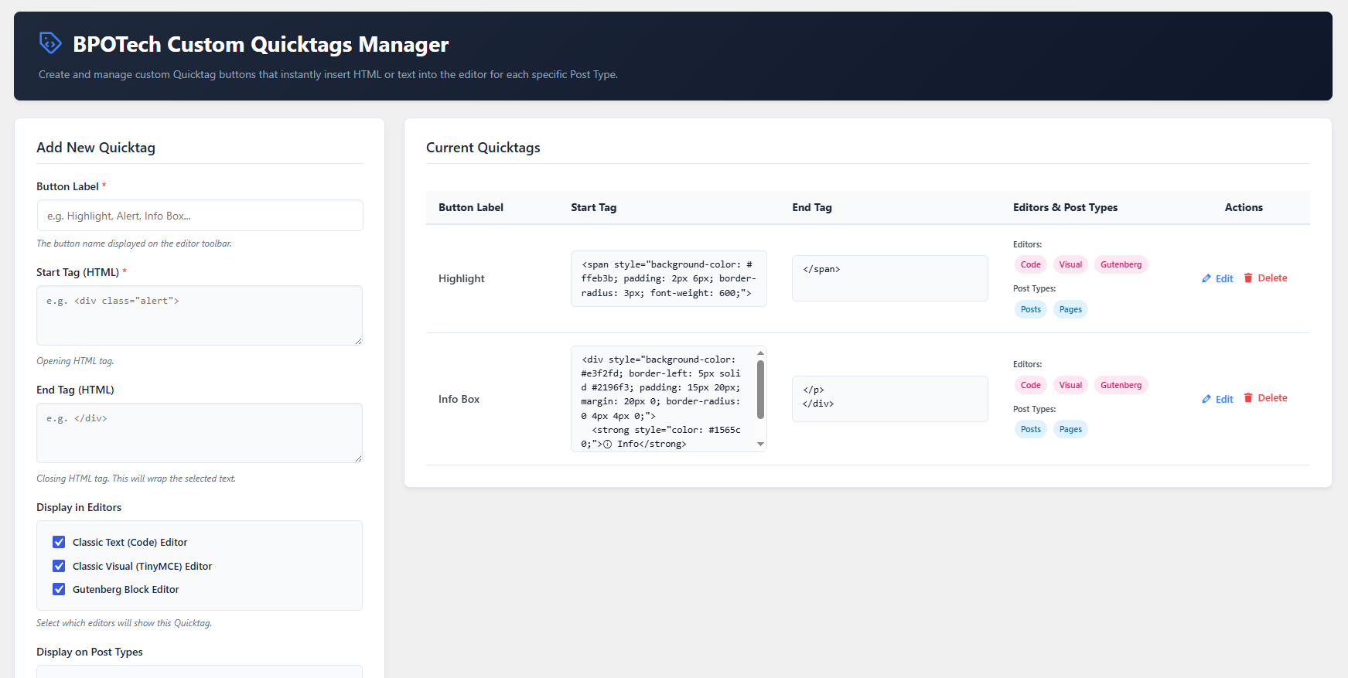
Task: Click the Current Quicktags heading
Action: pos(483,148)
